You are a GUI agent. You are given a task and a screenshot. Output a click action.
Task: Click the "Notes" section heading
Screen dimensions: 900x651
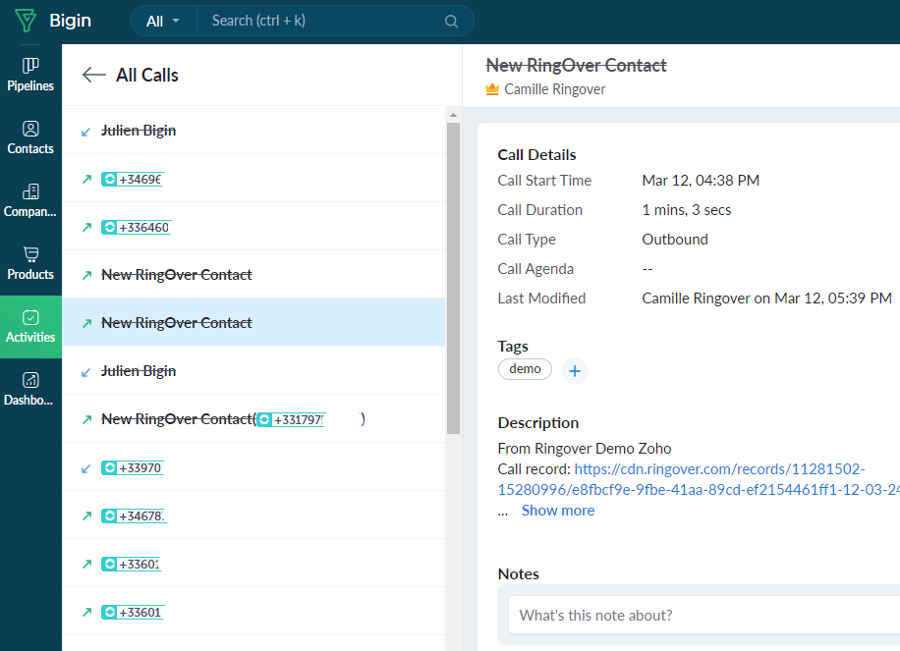click(x=519, y=574)
